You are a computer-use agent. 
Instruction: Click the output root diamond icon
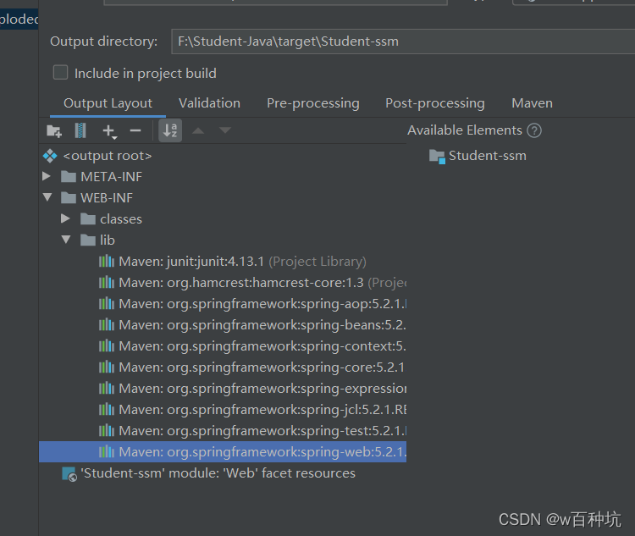click(x=50, y=156)
